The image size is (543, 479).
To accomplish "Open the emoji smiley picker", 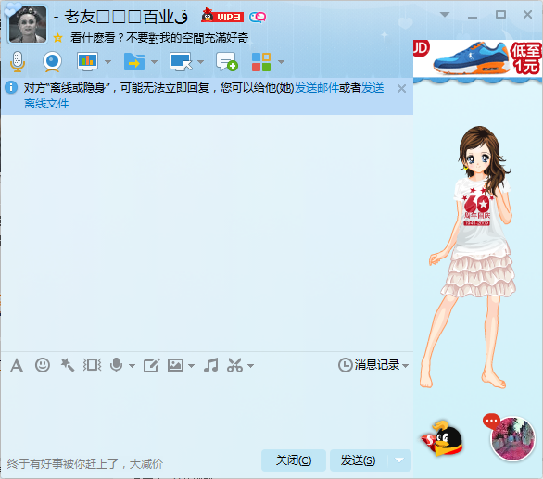I will click(43, 365).
